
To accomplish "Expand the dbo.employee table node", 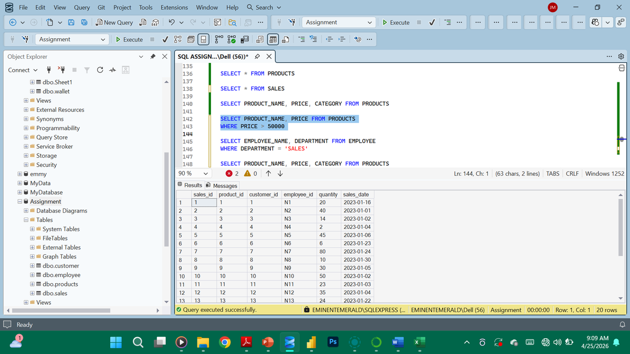I will coord(33,275).
